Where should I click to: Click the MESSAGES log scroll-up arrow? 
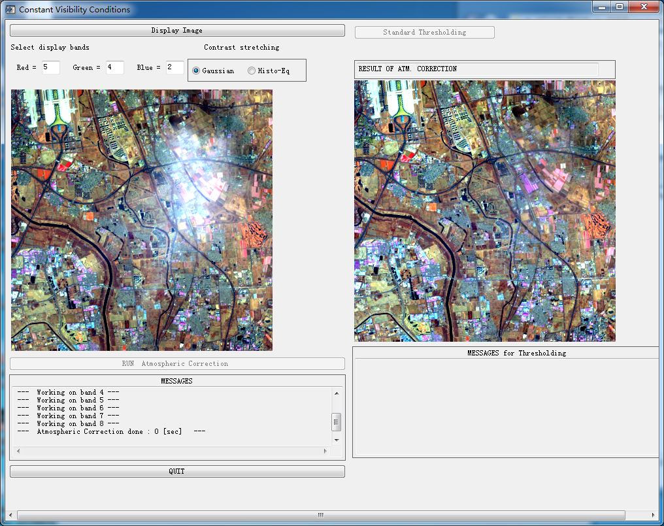point(337,393)
